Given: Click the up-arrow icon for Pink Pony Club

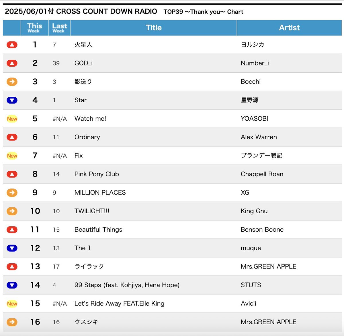Looking at the screenshot, I should point(12,174).
